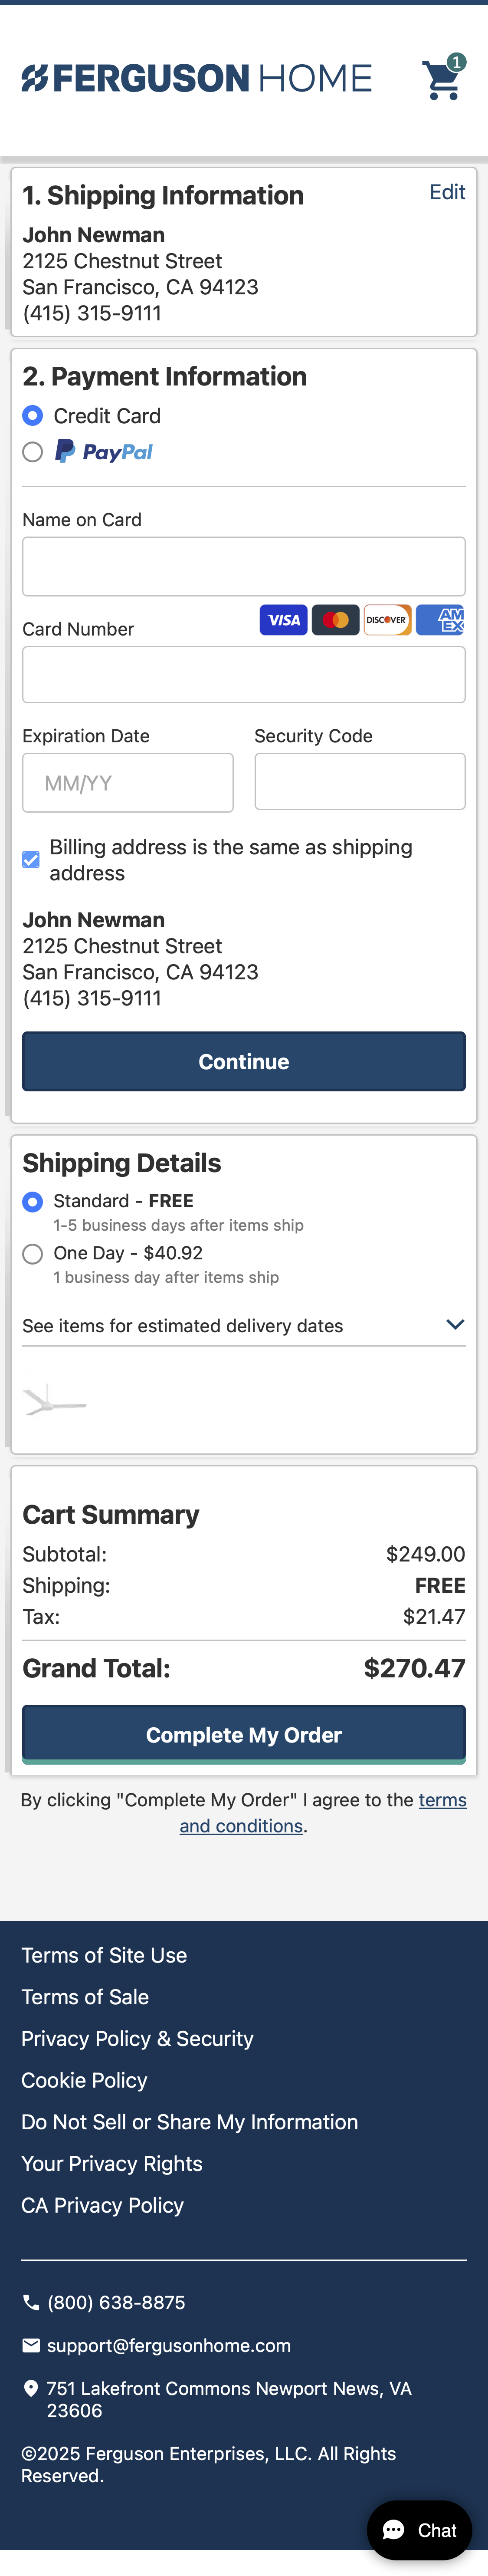Screen dimensions: 488x2576
Task: Click the phone icon next to (800) 638-8875
Action: pyautogui.click(x=31, y=2303)
